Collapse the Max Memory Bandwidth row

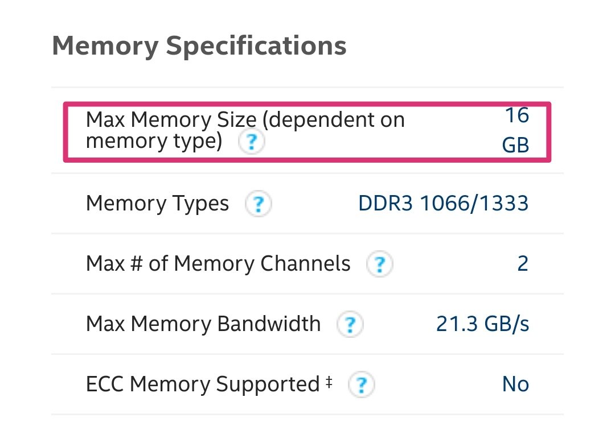[x=307, y=324]
